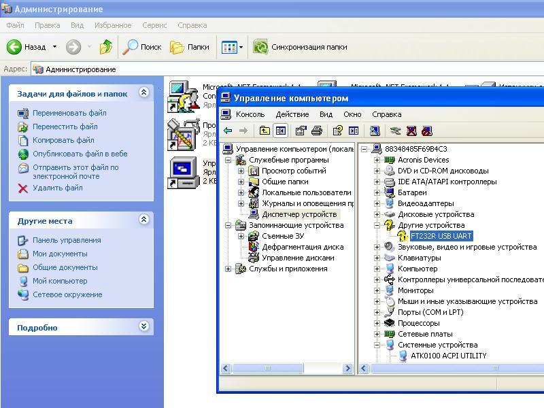Click the Properties icon in console toolbar
Viewport: 544px width, 408px height.
(301, 131)
